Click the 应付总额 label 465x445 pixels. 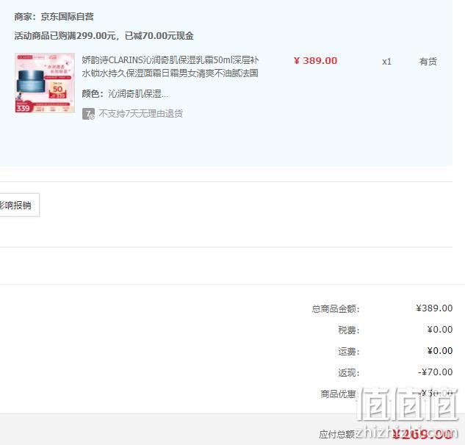tap(337, 435)
